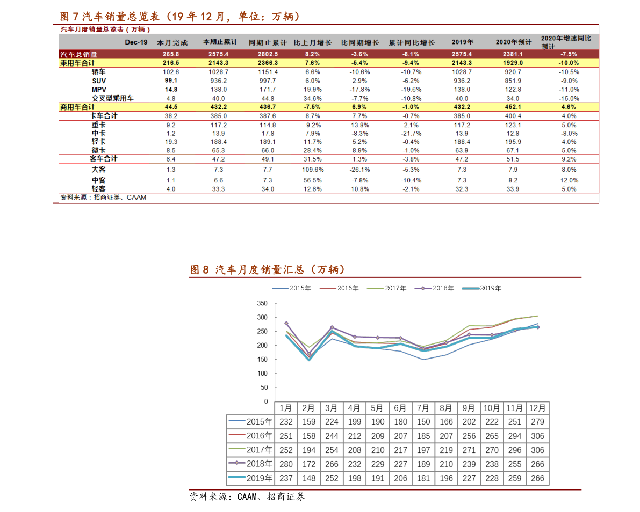Select green line key in data table legend
The image size is (640, 512).
pos(236,448)
